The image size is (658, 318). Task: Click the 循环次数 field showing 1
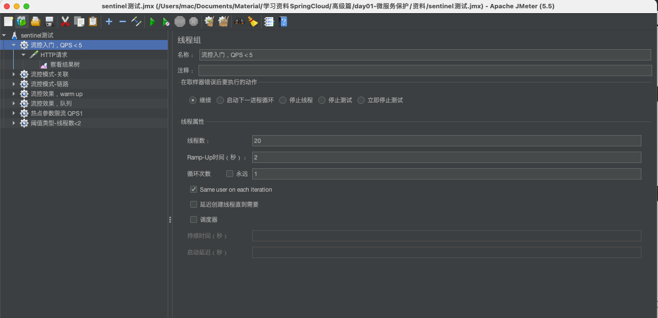click(x=446, y=174)
